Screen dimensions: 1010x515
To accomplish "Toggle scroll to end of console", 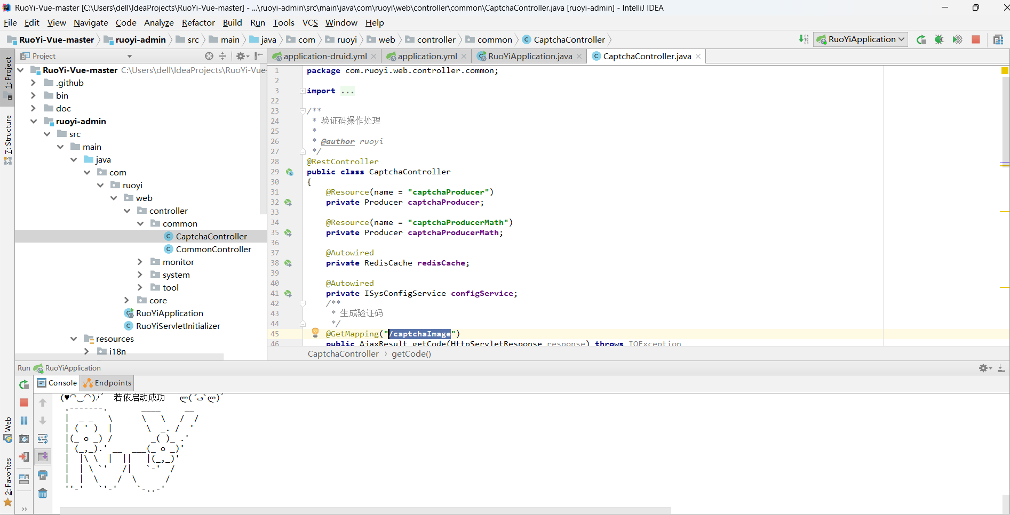I will tap(43, 457).
